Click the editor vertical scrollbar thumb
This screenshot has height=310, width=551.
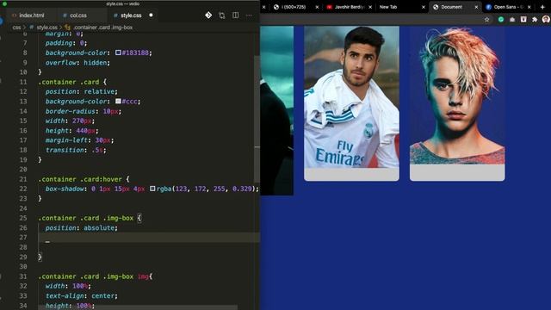click(257, 120)
